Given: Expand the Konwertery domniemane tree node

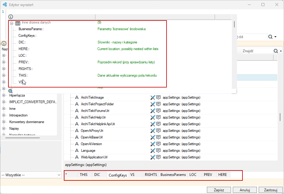Looking at the screenshot, I should [4, 122].
